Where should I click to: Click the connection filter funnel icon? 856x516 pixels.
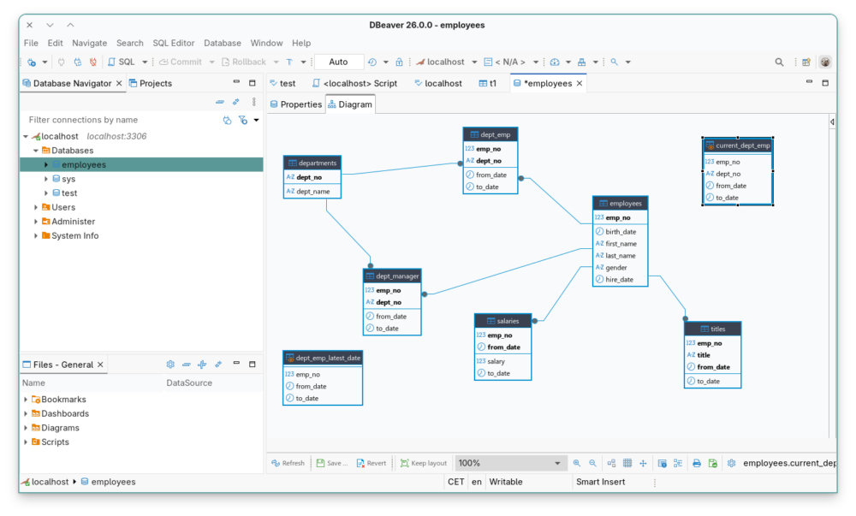[243, 120]
